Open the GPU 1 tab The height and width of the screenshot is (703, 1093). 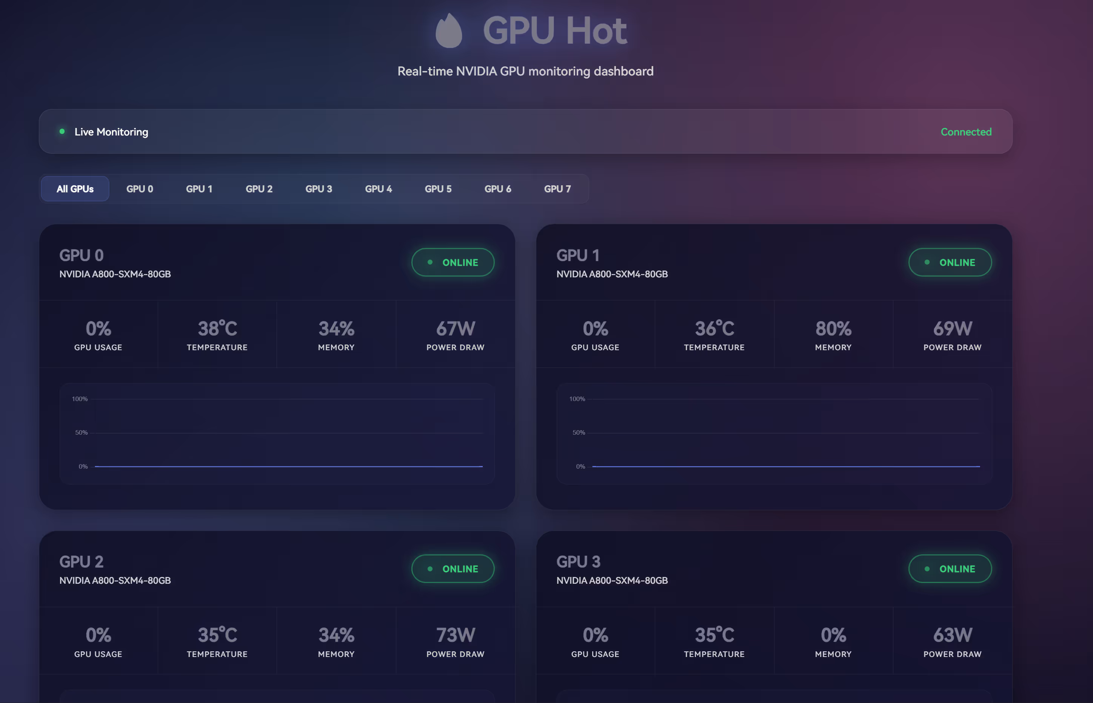[199, 189]
